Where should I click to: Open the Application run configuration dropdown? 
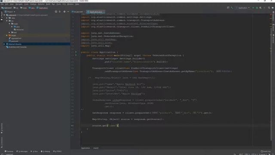[243, 8]
